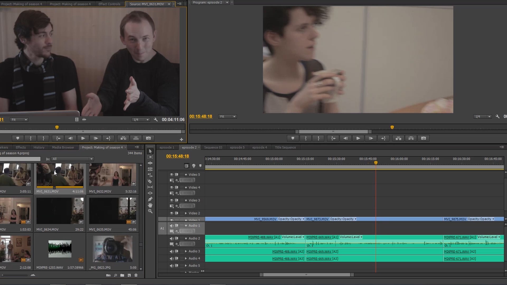Image resolution: width=507 pixels, height=285 pixels.
Task: Select the Razor tool
Action: click(150, 181)
